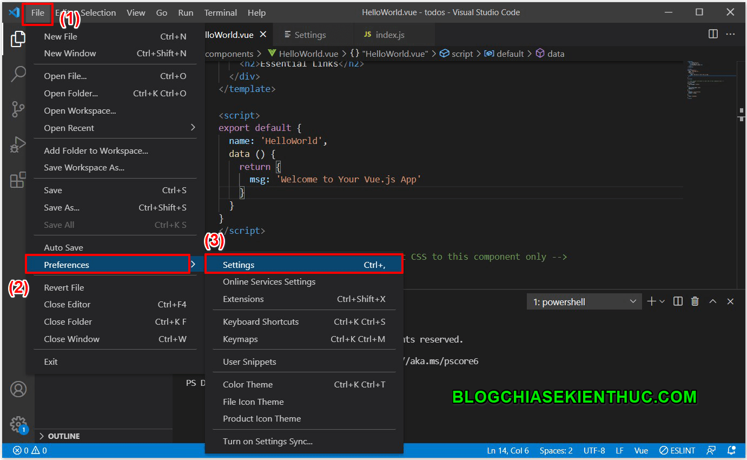Image resolution: width=747 pixels, height=460 pixels.
Task: Open the Explorer view in activity bar
Action: (x=18, y=38)
